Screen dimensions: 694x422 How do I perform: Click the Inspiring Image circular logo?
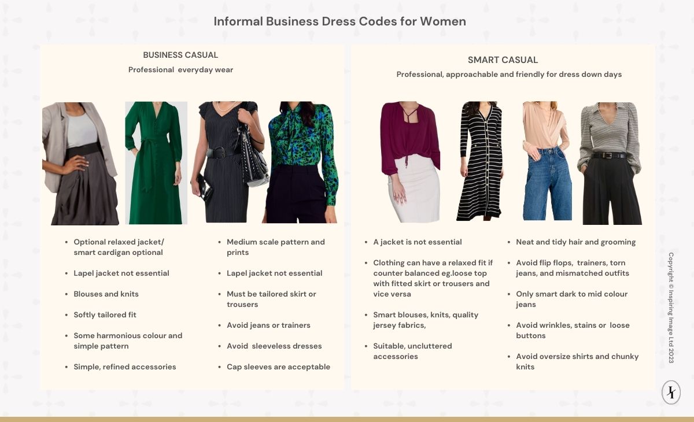tap(670, 392)
